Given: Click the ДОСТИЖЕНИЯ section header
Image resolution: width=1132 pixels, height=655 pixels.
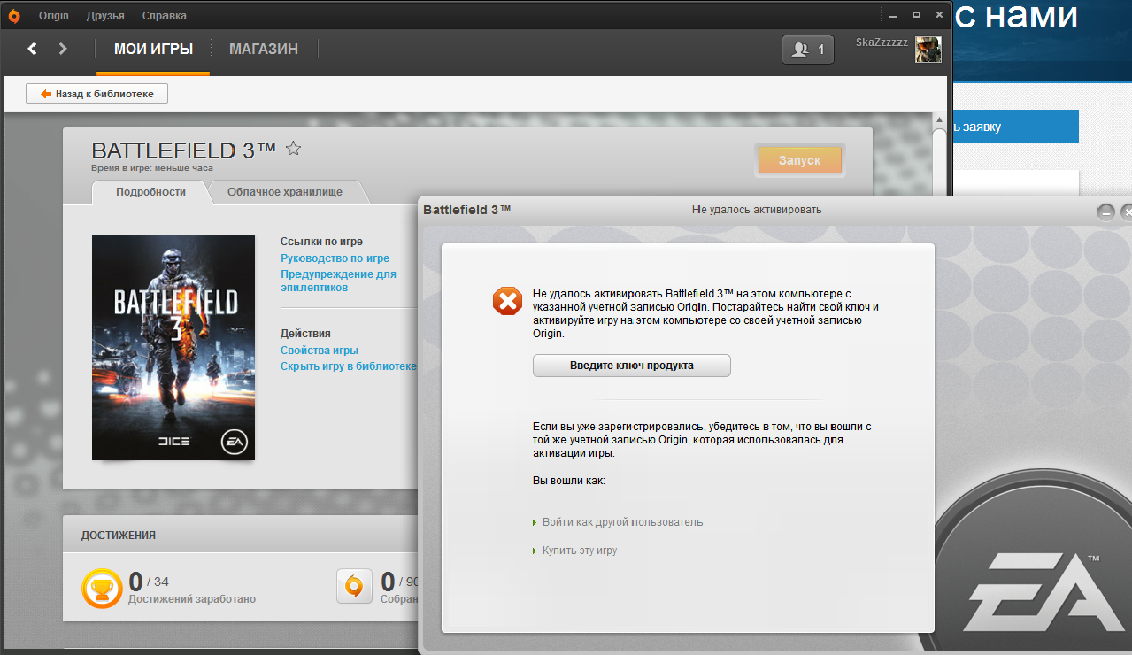Looking at the screenshot, I should 119,535.
